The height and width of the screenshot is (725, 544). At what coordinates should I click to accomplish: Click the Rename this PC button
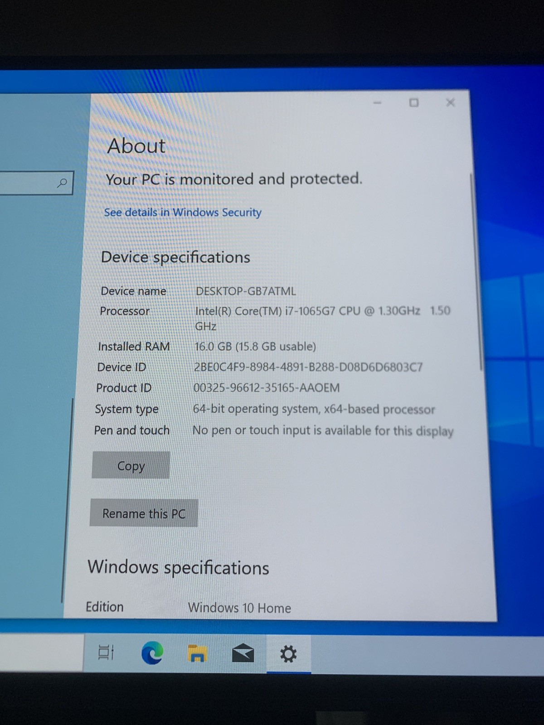coord(144,513)
